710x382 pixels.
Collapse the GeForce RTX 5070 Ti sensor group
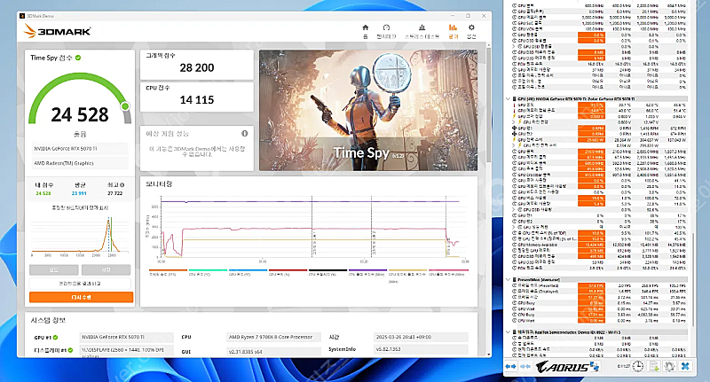tap(507, 99)
